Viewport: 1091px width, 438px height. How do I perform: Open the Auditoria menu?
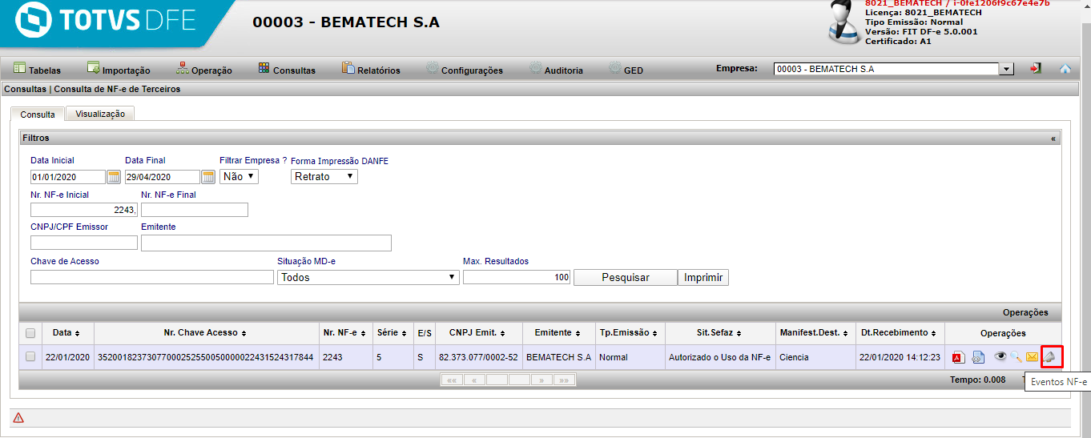coord(556,70)
